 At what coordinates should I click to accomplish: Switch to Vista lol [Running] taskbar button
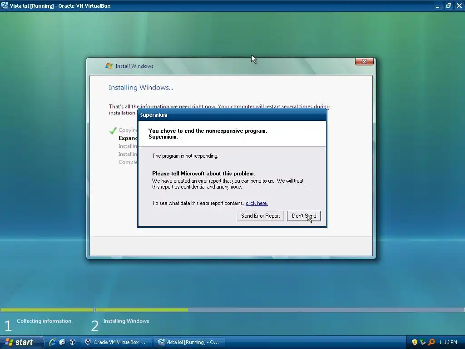(190, 342)
